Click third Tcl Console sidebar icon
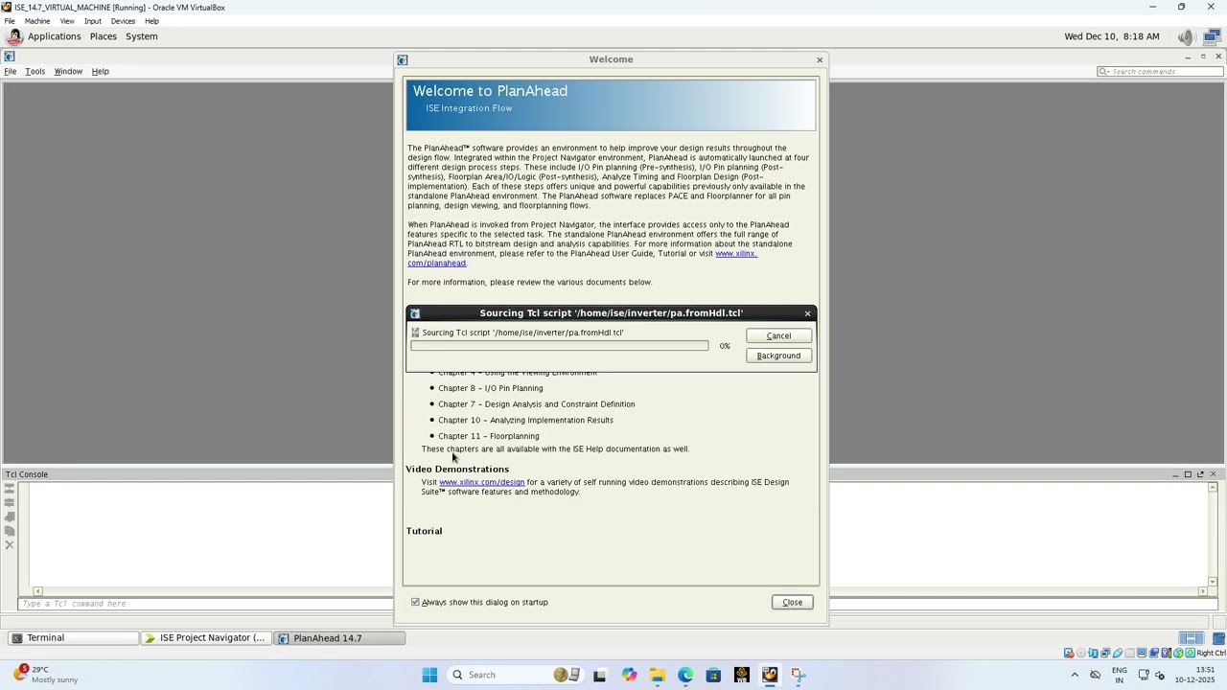 (x=10, y=517)
